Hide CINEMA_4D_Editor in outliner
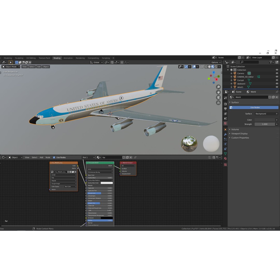 277,76
